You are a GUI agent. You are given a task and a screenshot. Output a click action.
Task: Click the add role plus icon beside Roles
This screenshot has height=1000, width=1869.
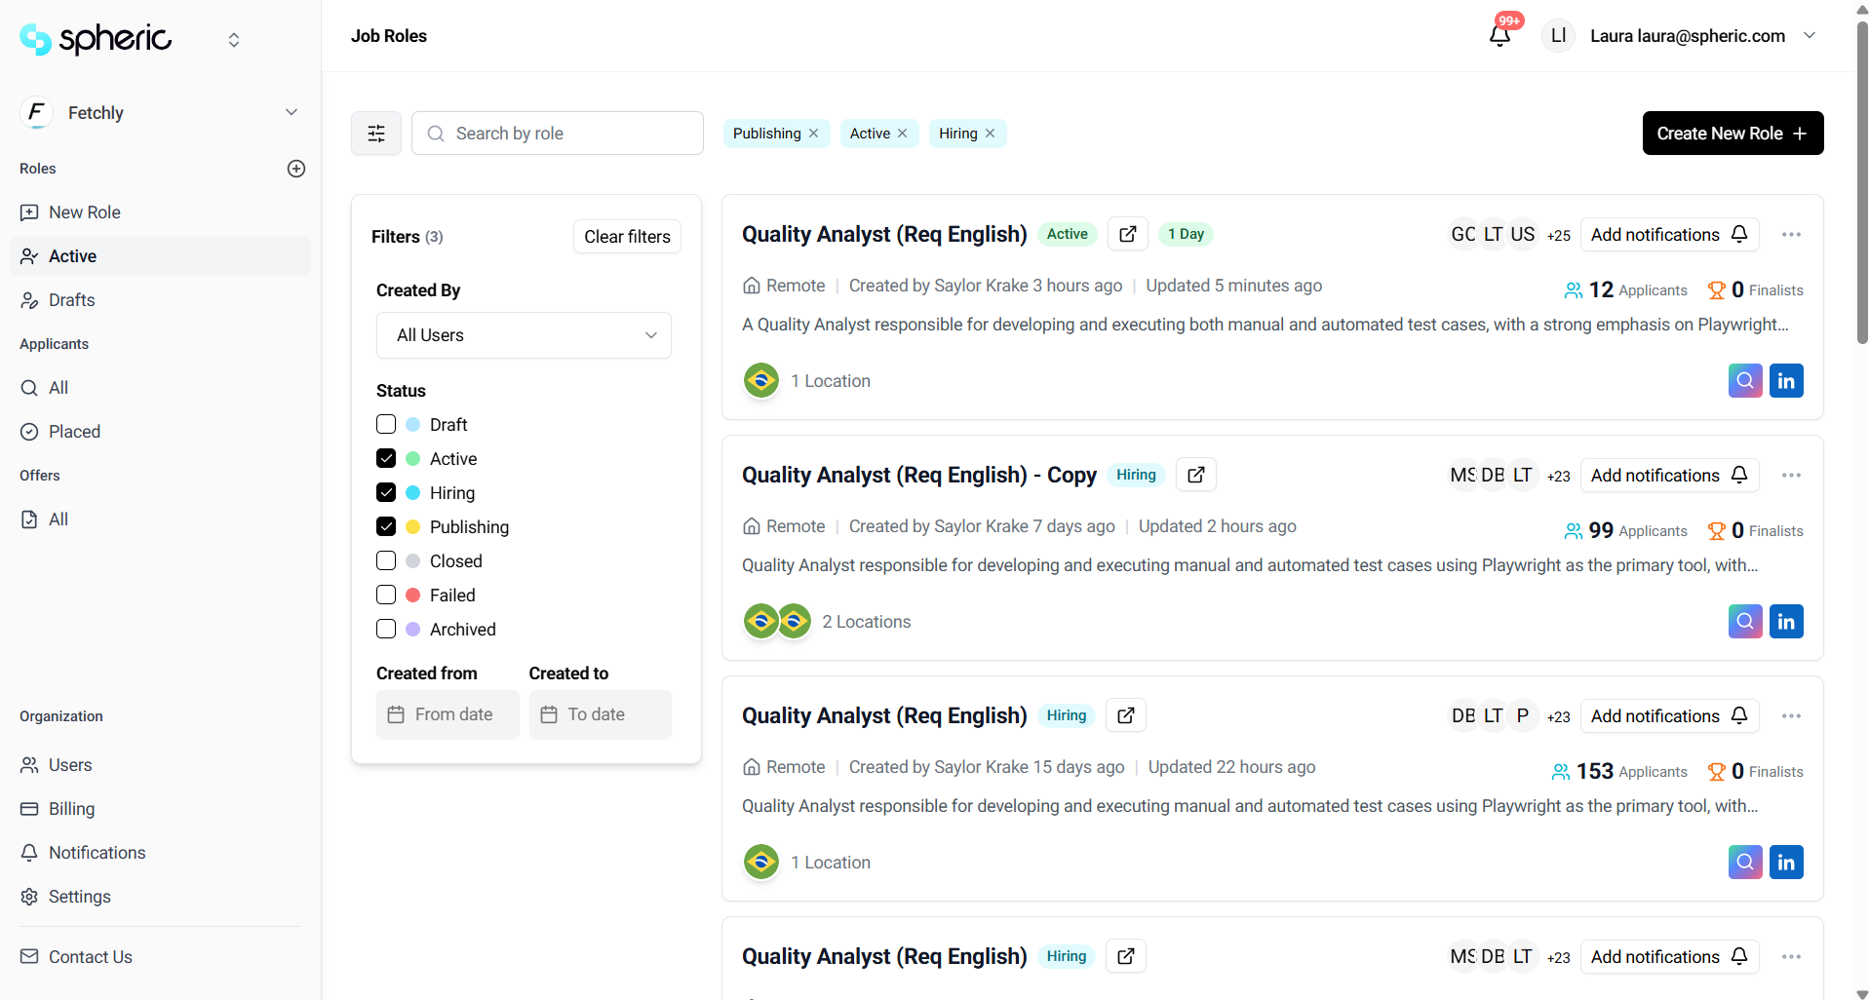pyautogui.click(x=296, y=169)
